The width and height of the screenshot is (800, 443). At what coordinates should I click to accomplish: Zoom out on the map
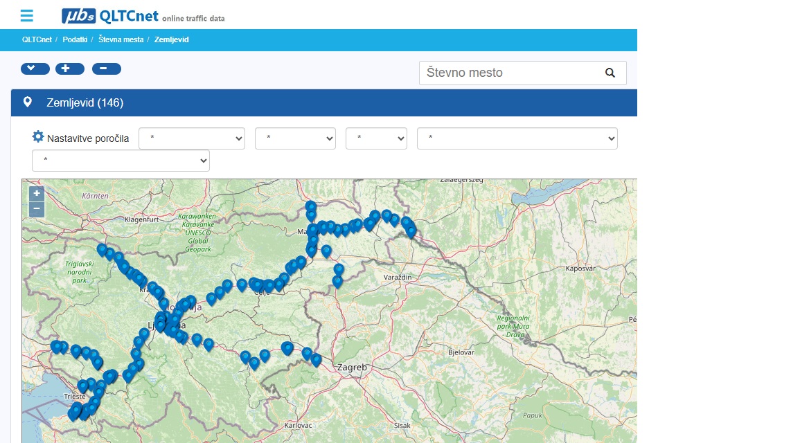(37, 209)
